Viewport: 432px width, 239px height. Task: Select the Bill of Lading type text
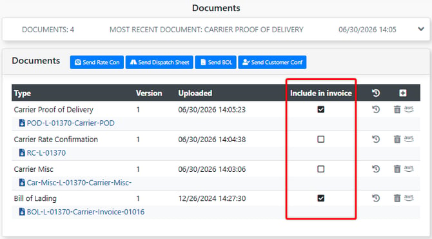click(x=35, y=198)
